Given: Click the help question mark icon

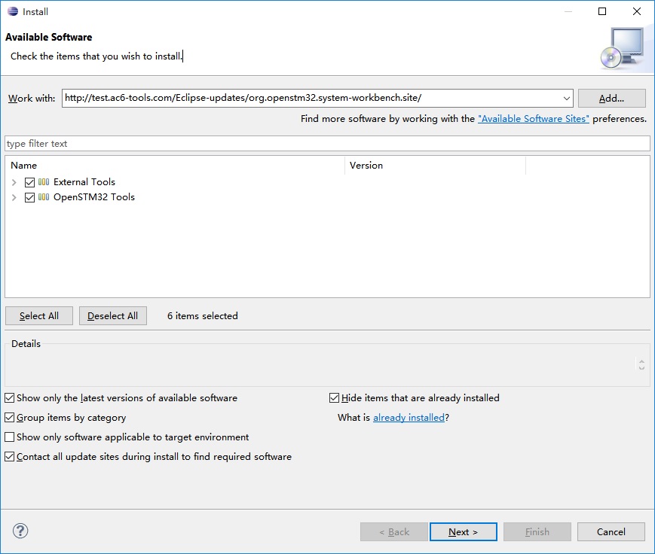Looking at the screenshot, I should (20, 531).
